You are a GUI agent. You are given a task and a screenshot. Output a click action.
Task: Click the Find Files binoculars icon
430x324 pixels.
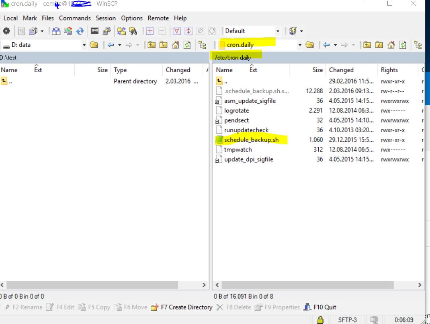(133, 31)
